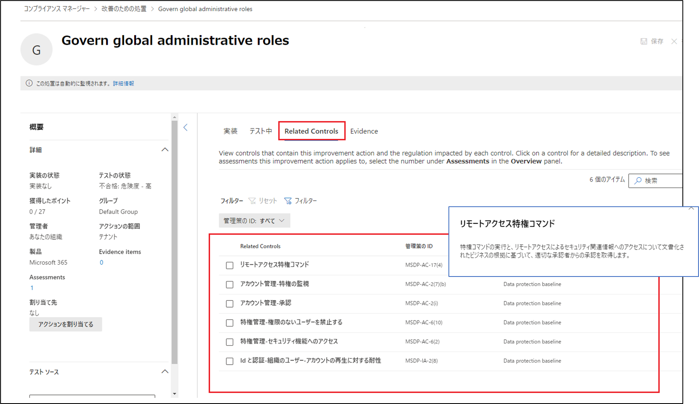The height and width of the screenshot is (404, 699).
Task: Click Data protection baseline for MSDP-AC-2(7)(b)
Action: pyautogui.click(x=532, y=284)
